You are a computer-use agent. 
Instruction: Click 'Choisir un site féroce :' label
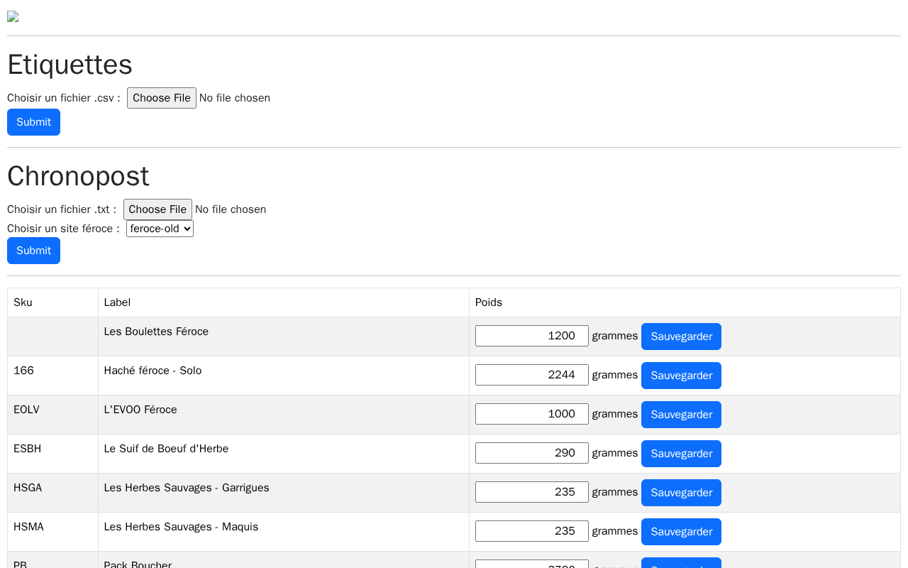pos(63,229)
